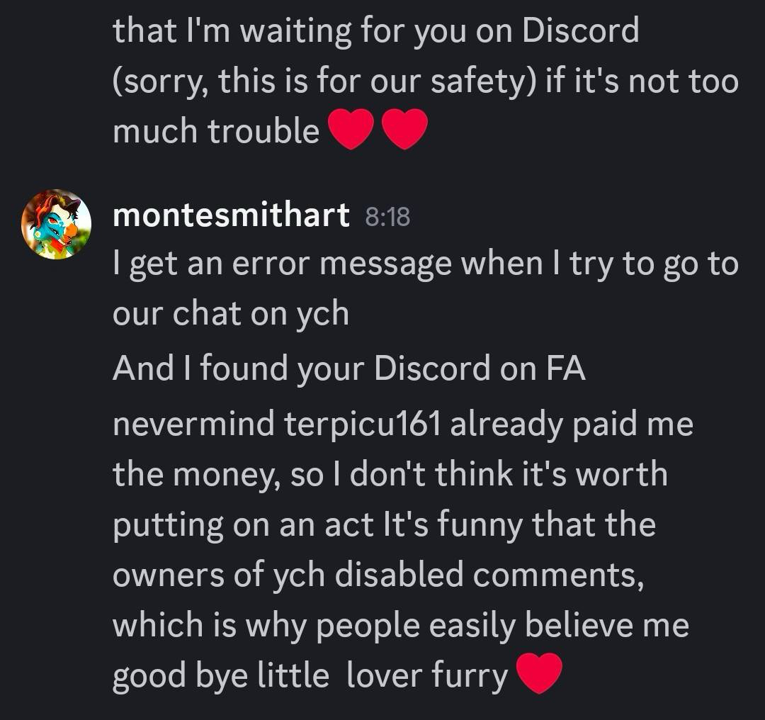
Task: Click the first heart emoji after 'much trouble'
Action: coord(351,129)
